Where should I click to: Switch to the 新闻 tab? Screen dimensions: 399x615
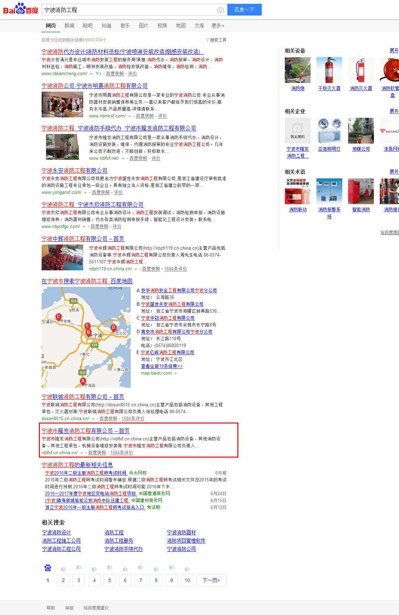point(69,25)
